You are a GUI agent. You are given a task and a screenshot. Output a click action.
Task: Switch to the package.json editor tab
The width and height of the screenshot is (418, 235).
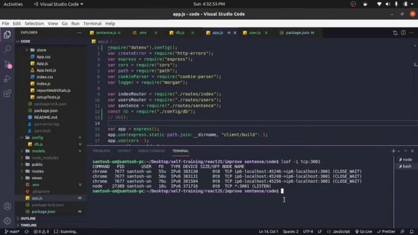click(x=297, y=33)
